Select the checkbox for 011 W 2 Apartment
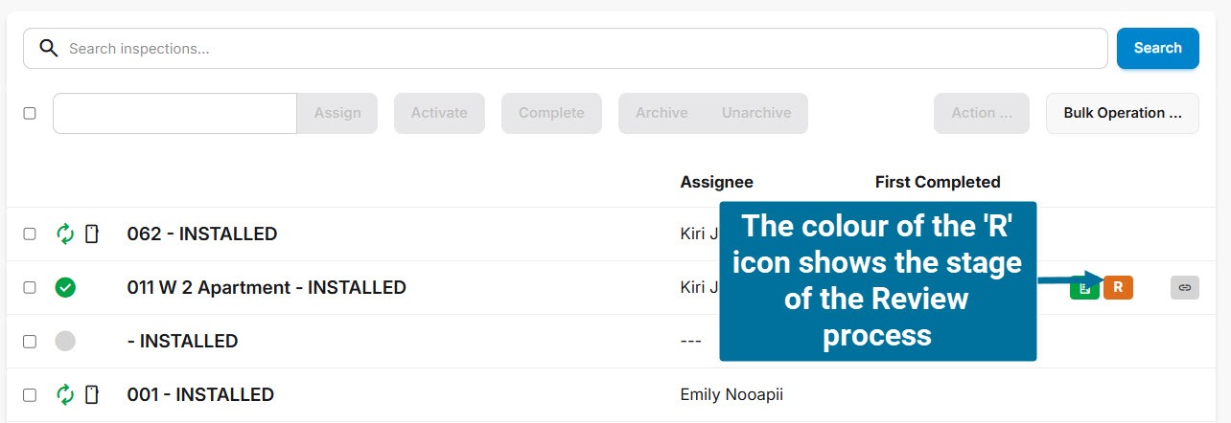 pos(30,287)
